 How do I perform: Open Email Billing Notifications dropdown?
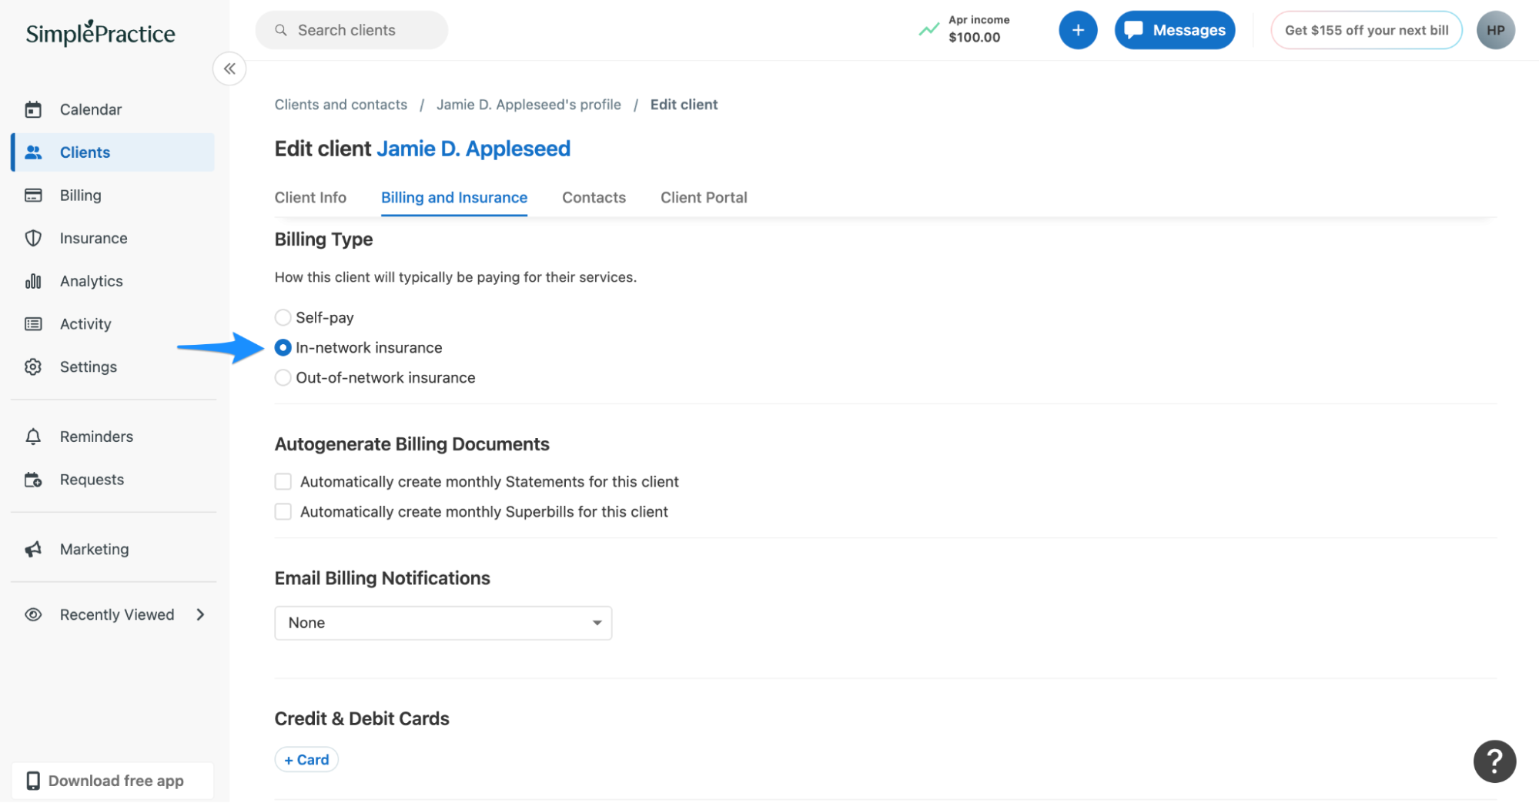coord(443,623)
